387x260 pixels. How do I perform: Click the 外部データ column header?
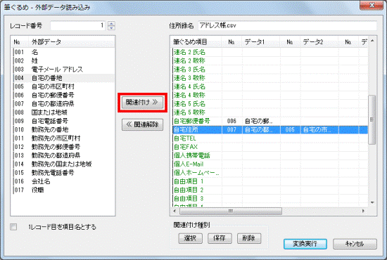72,42
